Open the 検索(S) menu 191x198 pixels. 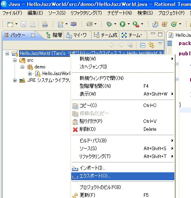pyautogui.click(x=145, y=13)
